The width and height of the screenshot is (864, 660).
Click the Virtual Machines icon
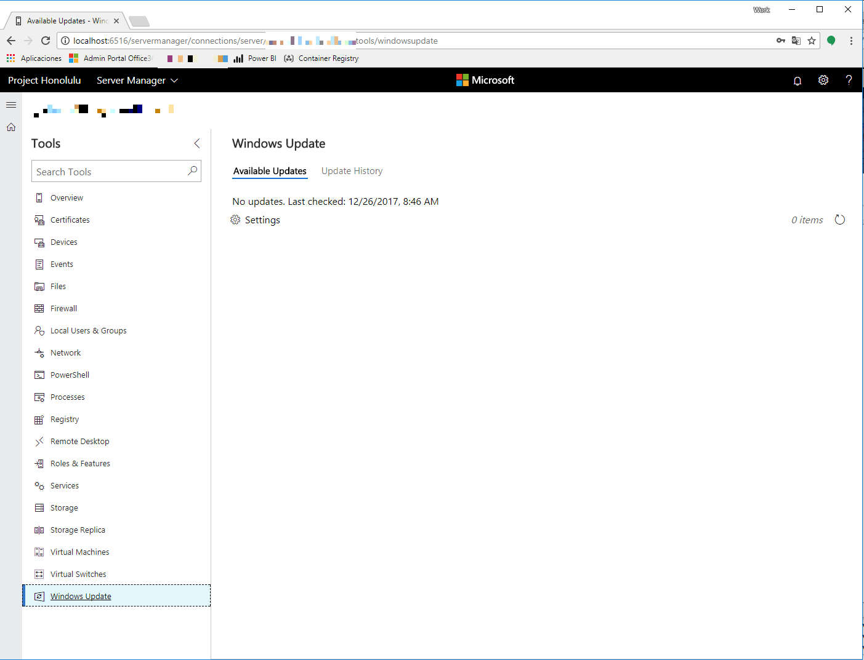39,552
